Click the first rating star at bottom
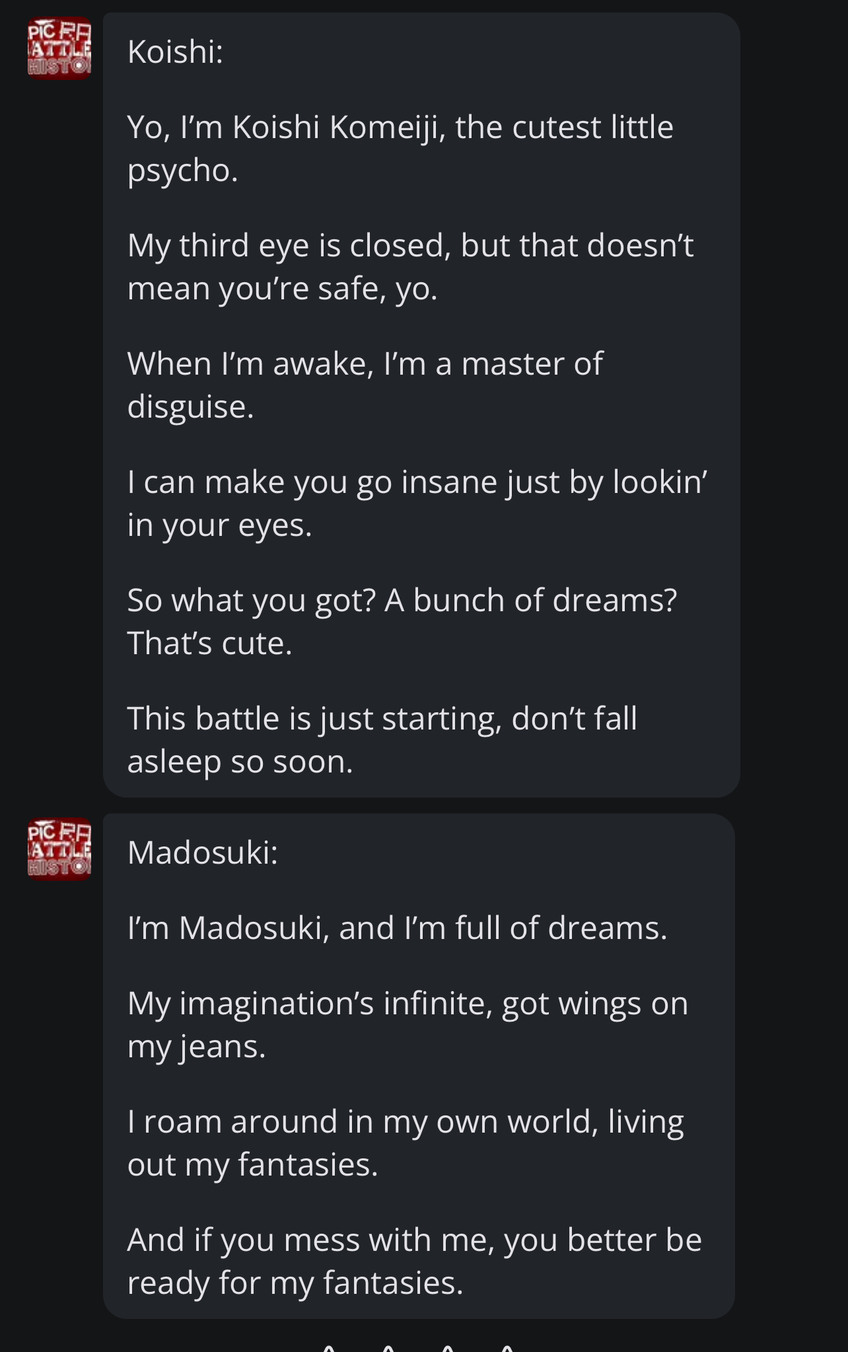 tap(328, 1347)
